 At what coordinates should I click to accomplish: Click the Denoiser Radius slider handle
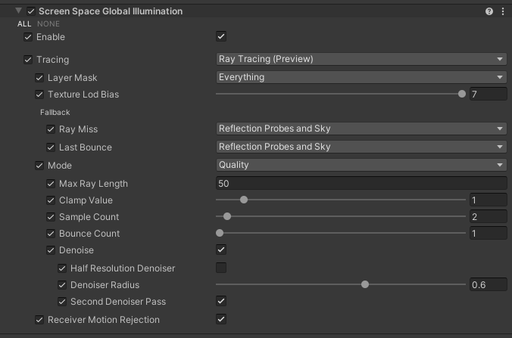point(365,285)
